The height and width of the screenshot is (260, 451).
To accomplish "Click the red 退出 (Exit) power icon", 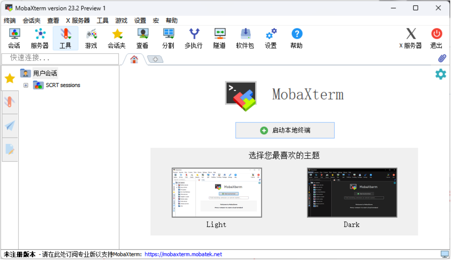I will pos(436,38).
